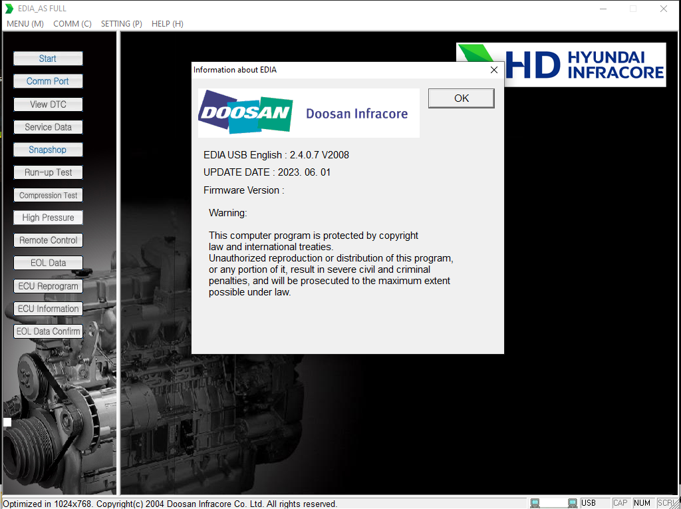The height and width of the screenshot is (509, 681).
Task: Click the Information about EDIA title text
Action: [235, 70]
